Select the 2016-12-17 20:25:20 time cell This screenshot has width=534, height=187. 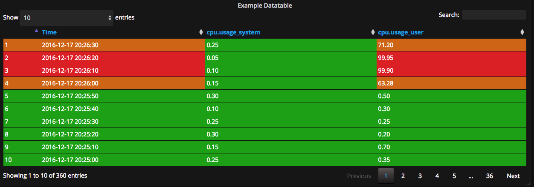123,134
